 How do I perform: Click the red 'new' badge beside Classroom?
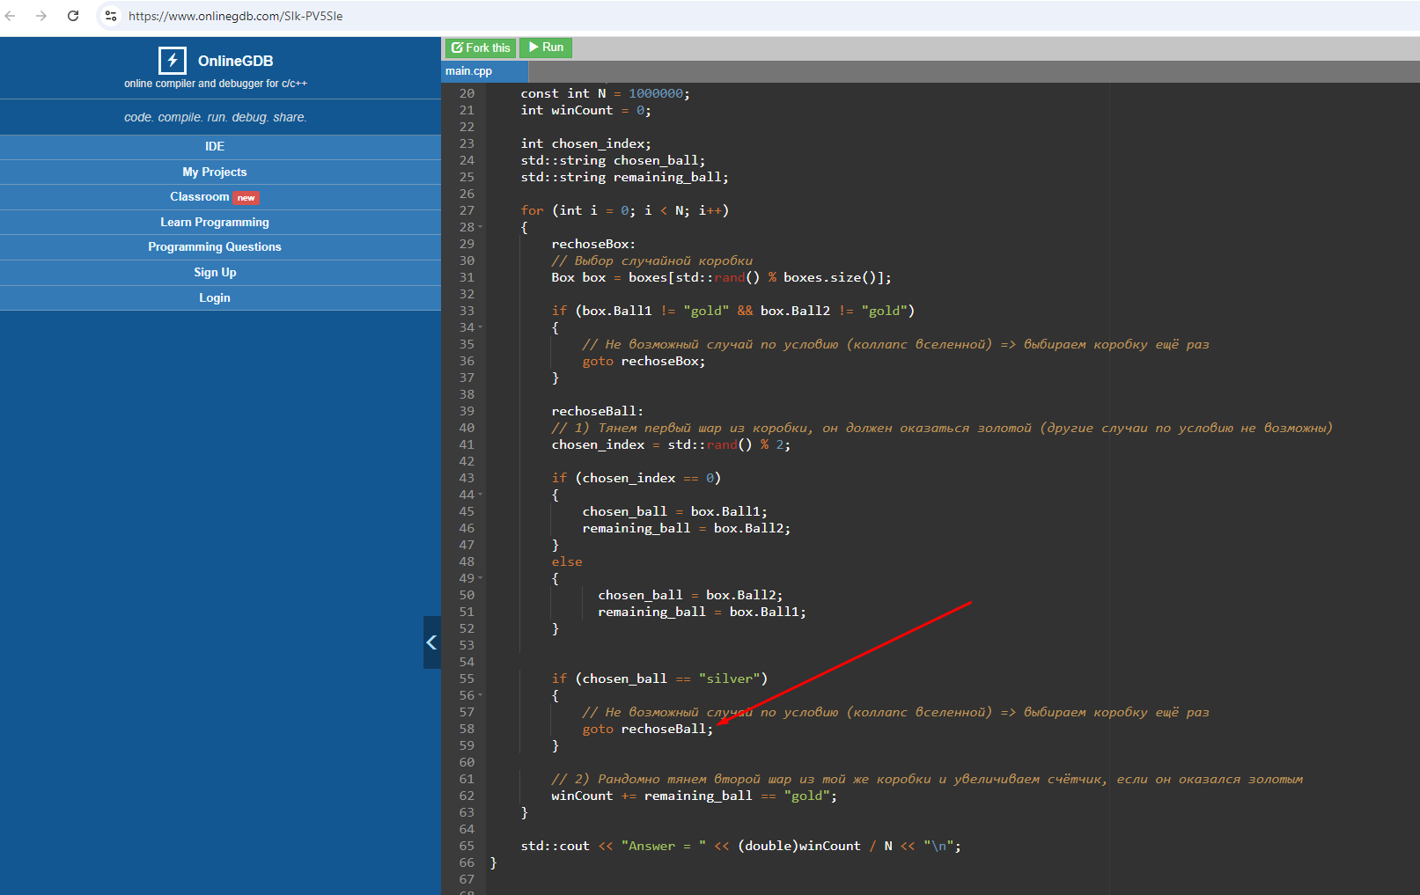[x=246, y=198]
